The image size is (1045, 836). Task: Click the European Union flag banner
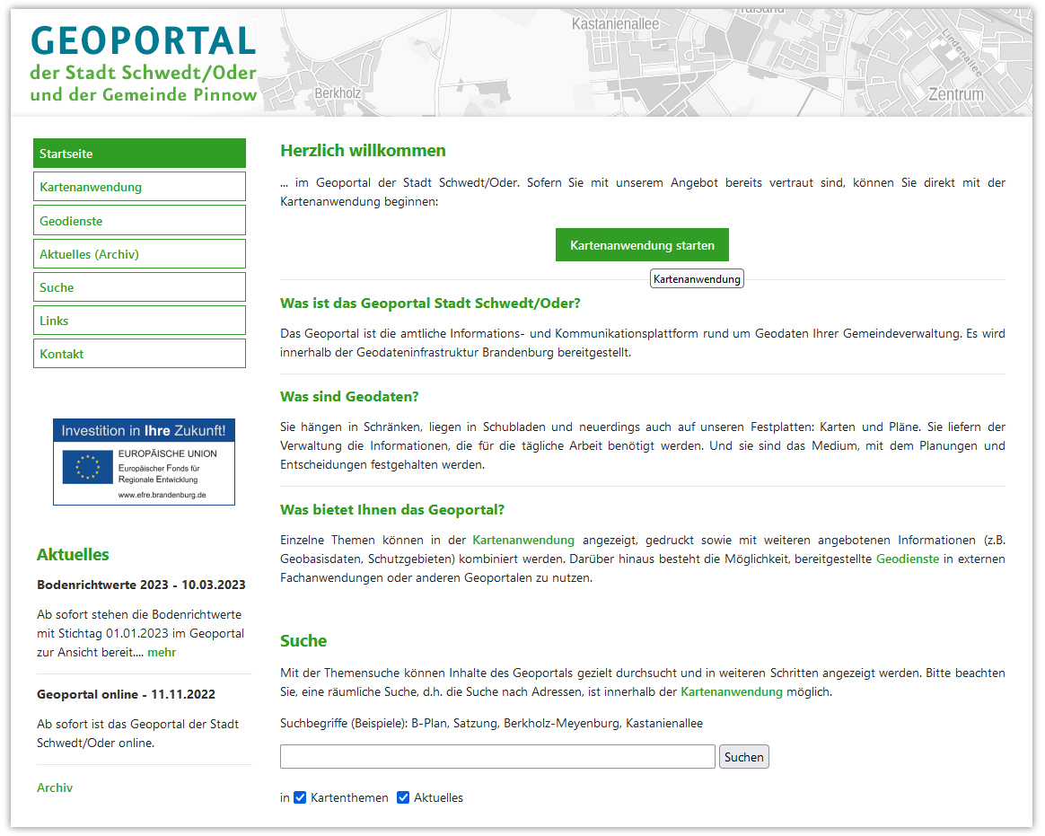(86, 468)
